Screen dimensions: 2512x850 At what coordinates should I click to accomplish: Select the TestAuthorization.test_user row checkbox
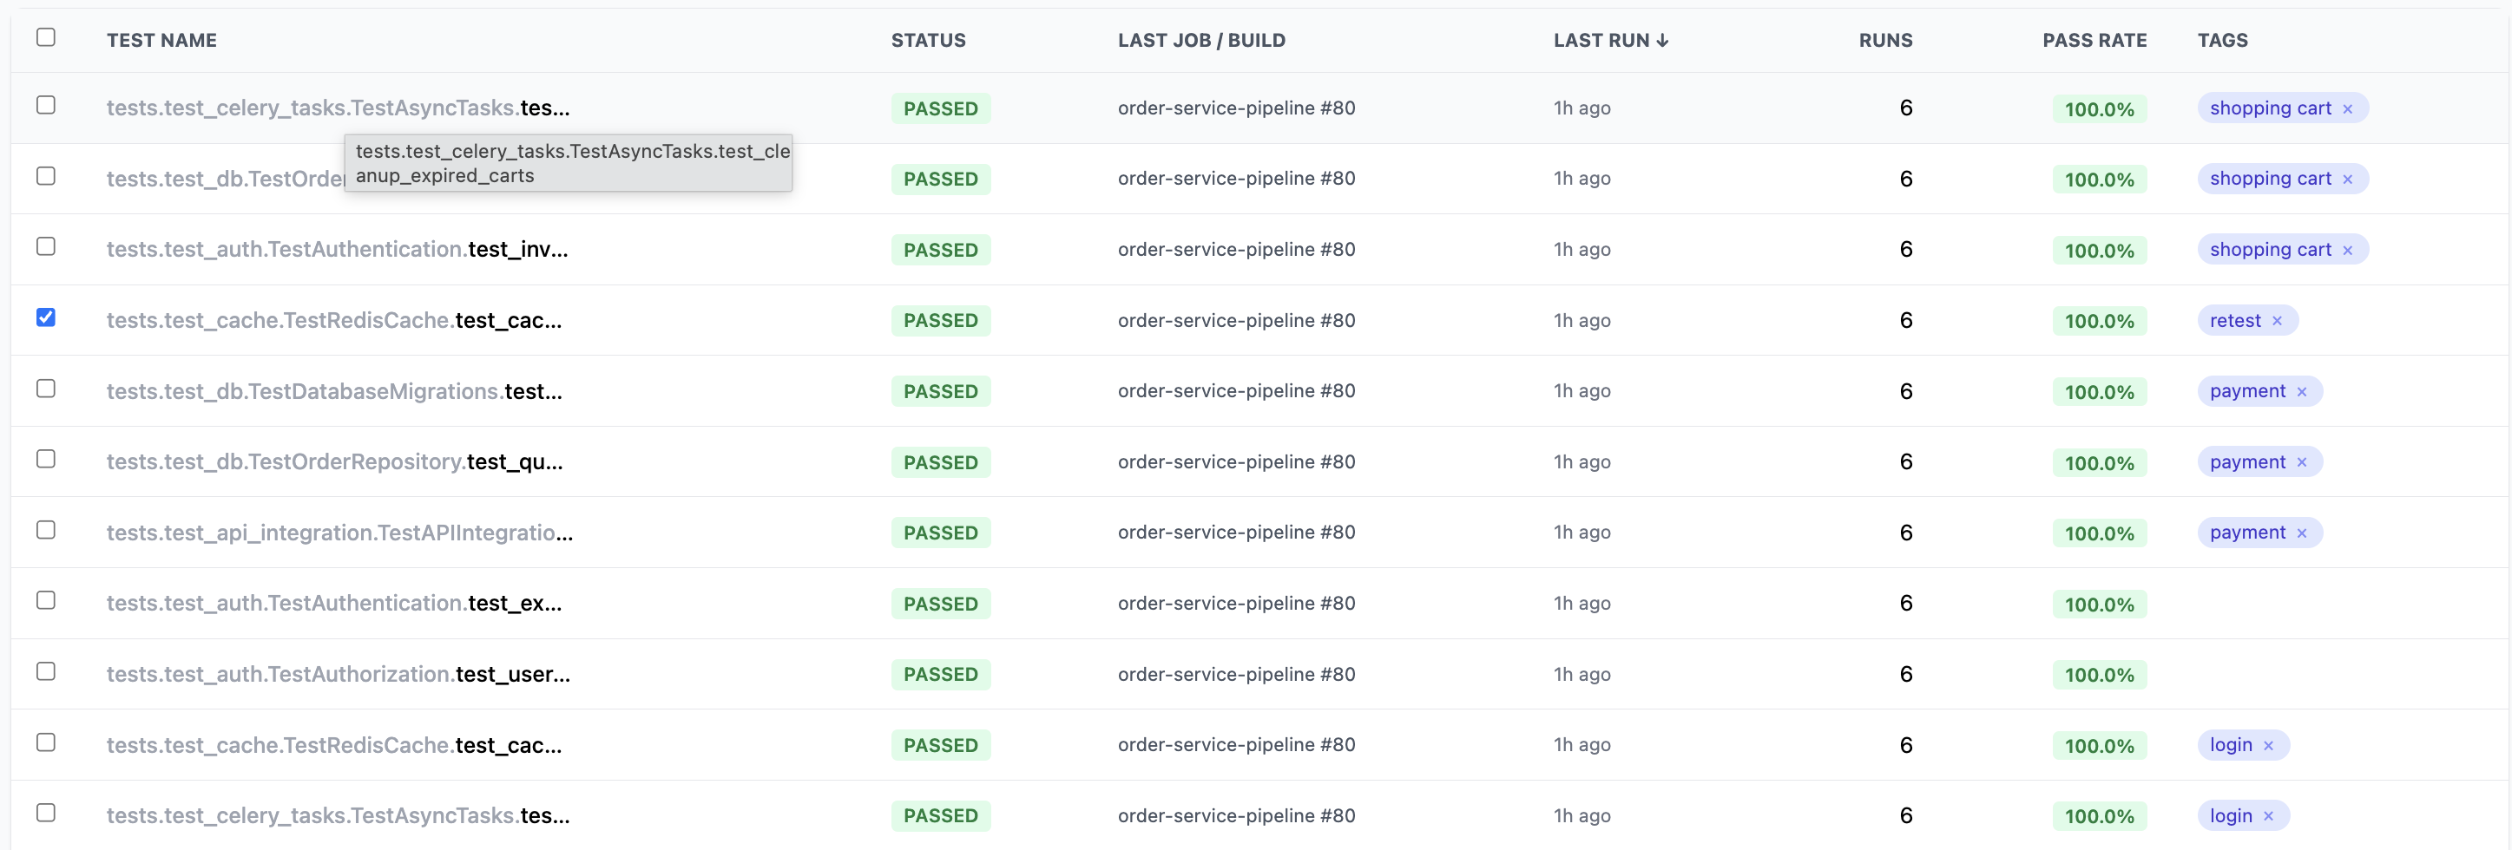(x=46, y=671)
